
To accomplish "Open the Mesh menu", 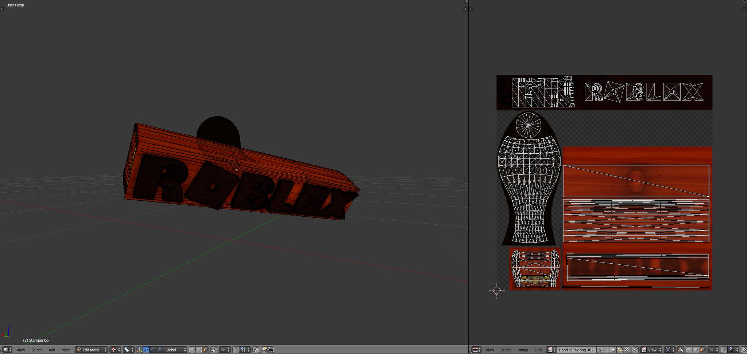I will point(66,350).
